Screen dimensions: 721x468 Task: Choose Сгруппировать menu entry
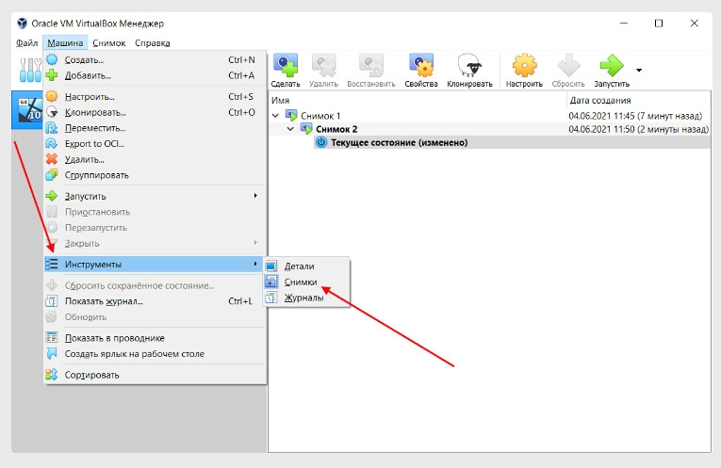tap(155, 175)
